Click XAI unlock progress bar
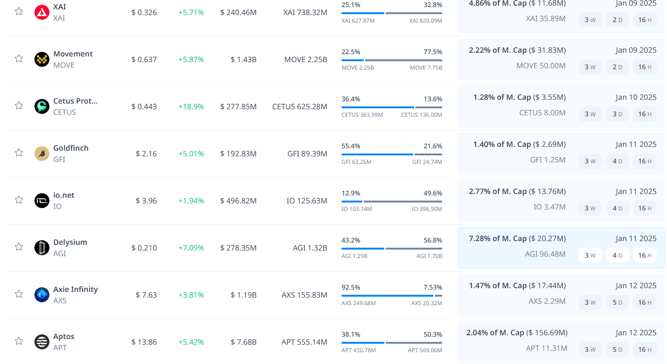The image size is (667, 364). (x=392, y=13)
